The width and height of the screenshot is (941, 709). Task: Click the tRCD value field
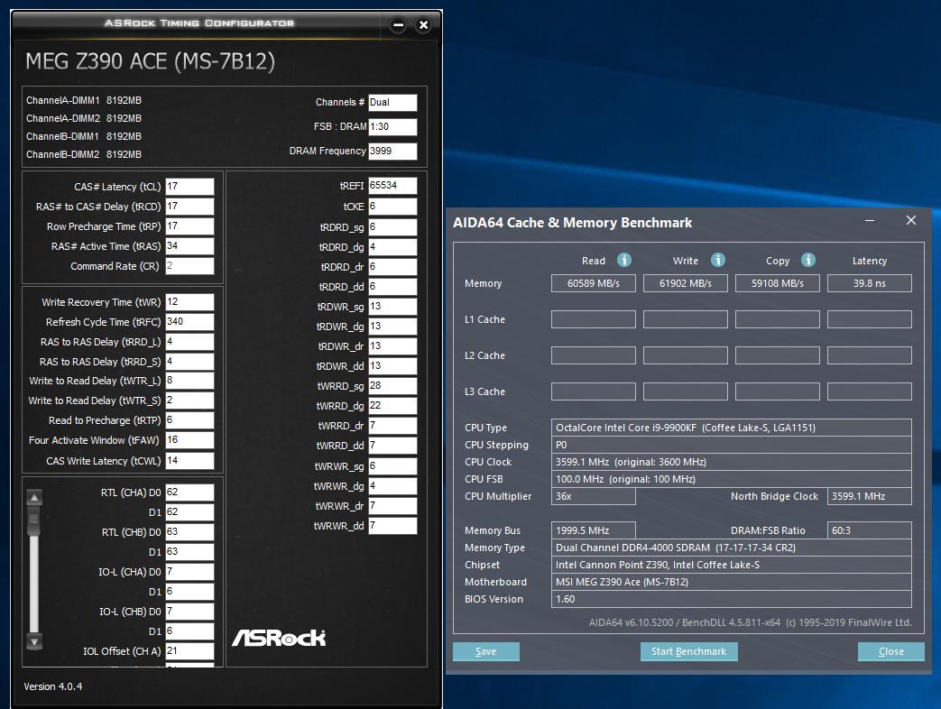(x=189, y=207)
